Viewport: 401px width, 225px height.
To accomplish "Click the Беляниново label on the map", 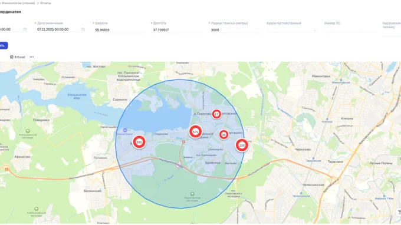I will [93, 191].
